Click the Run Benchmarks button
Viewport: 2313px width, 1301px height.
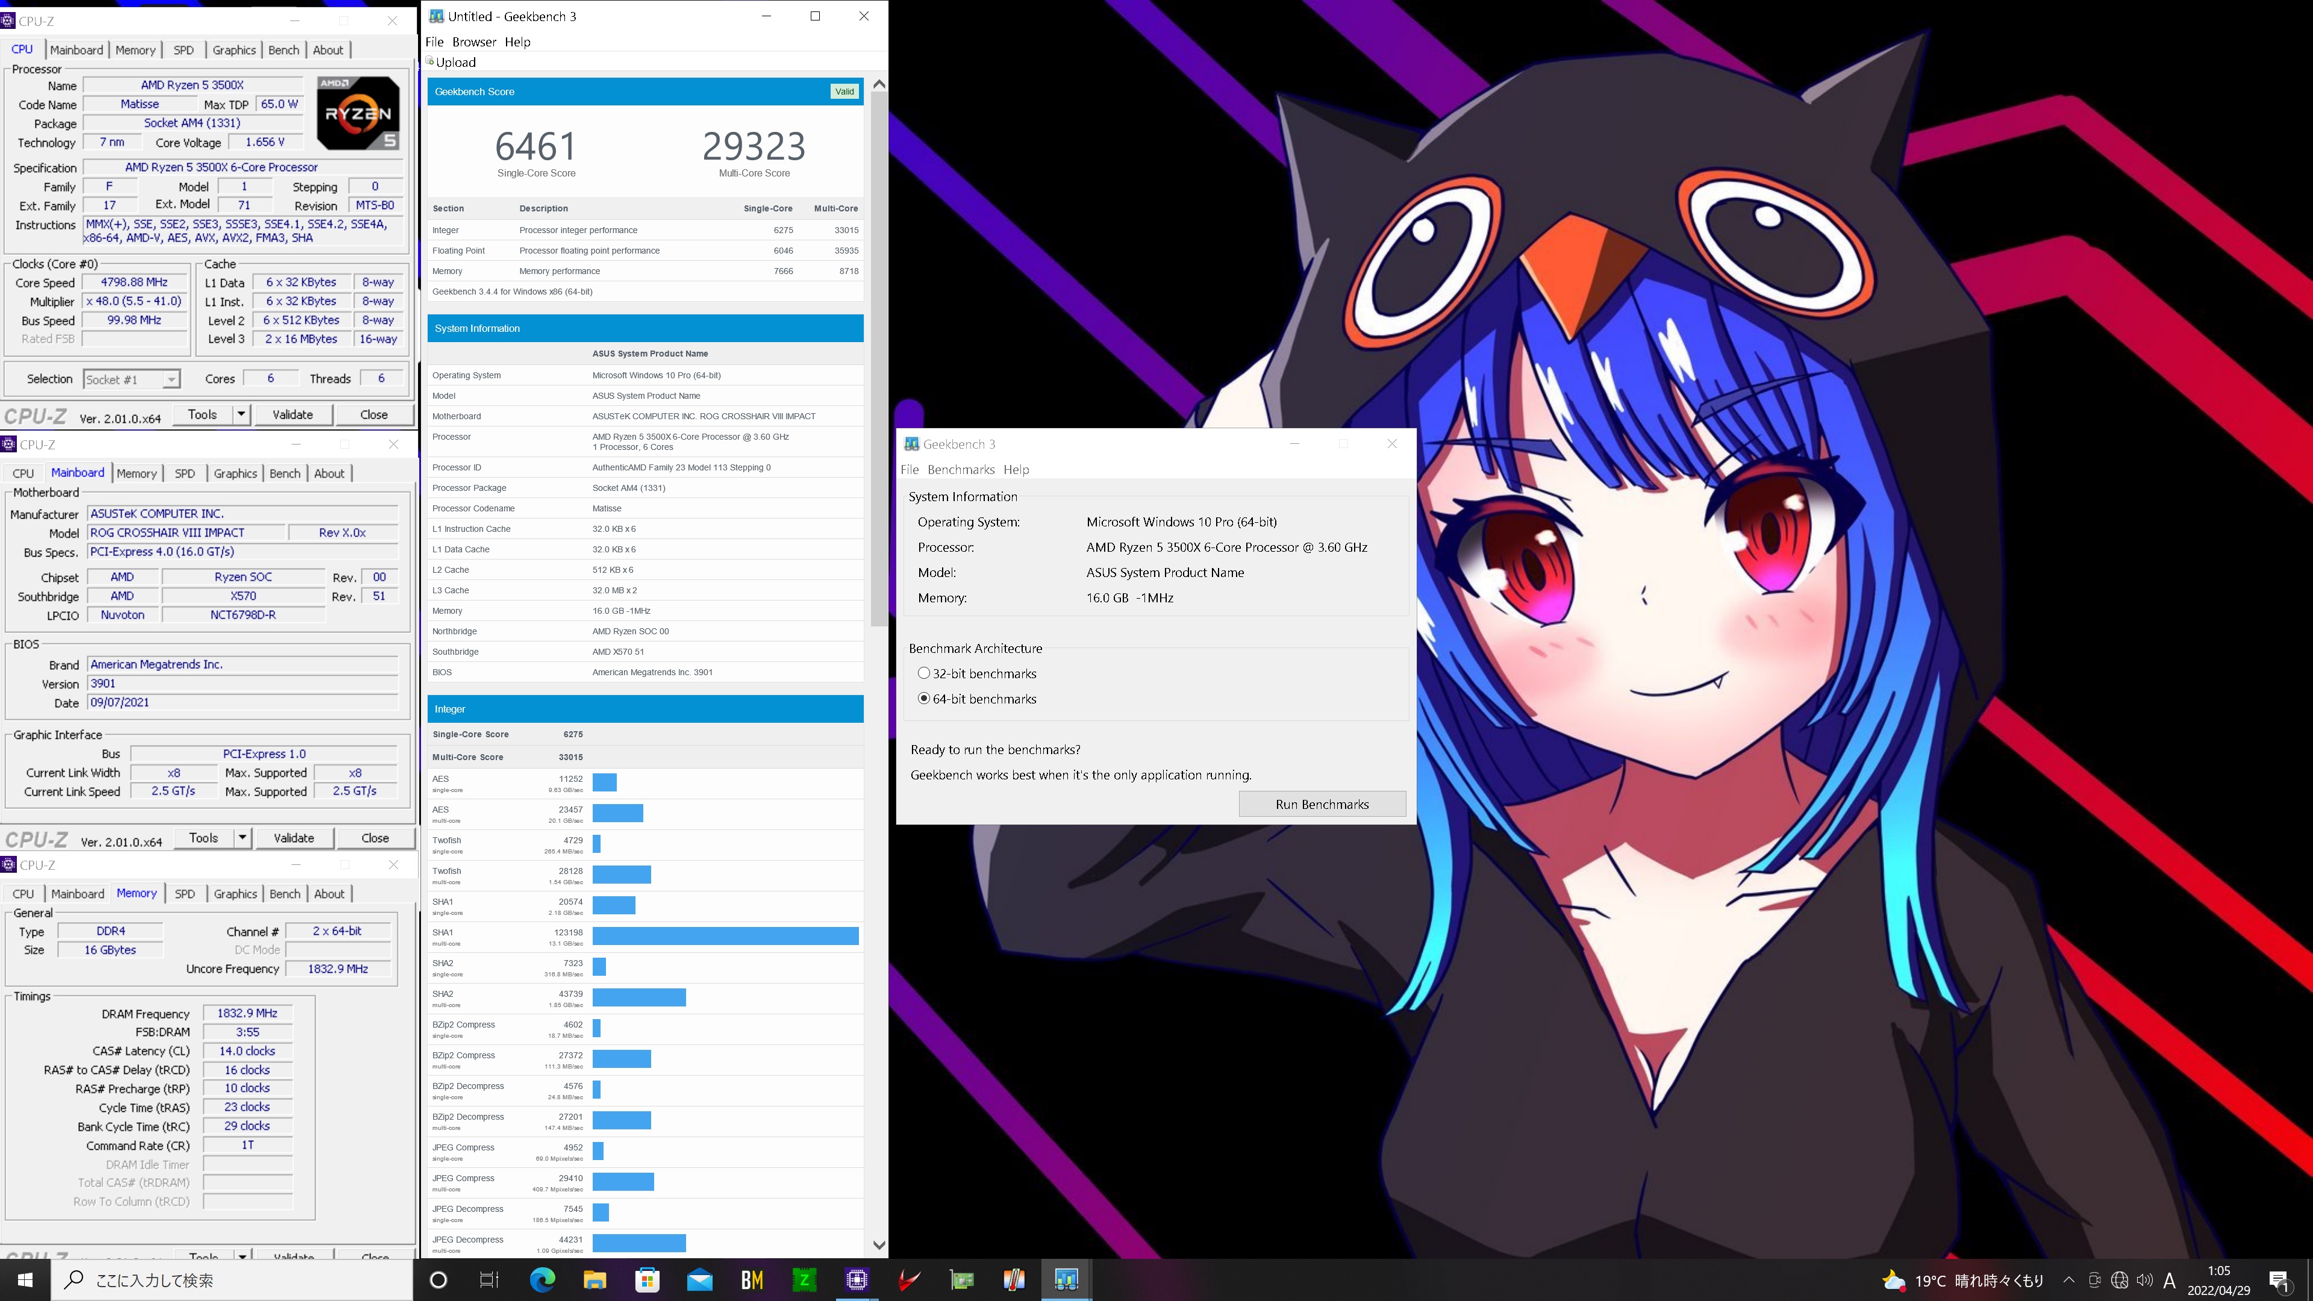click(1322, 805)
